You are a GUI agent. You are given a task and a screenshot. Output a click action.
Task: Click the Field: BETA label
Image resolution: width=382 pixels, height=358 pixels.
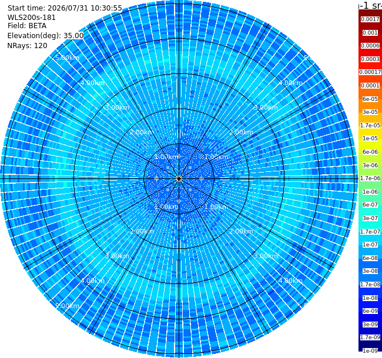[x=27, y=26]
